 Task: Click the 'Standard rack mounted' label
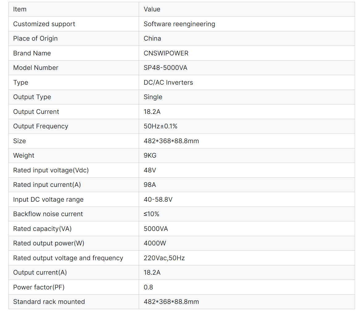pyautogui.click(x=49, y=302)
